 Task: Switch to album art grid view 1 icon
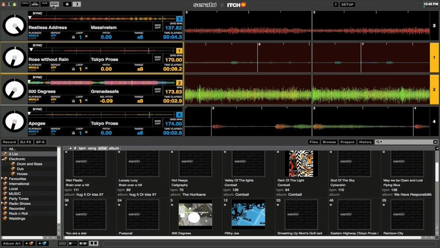click(83, 244)
